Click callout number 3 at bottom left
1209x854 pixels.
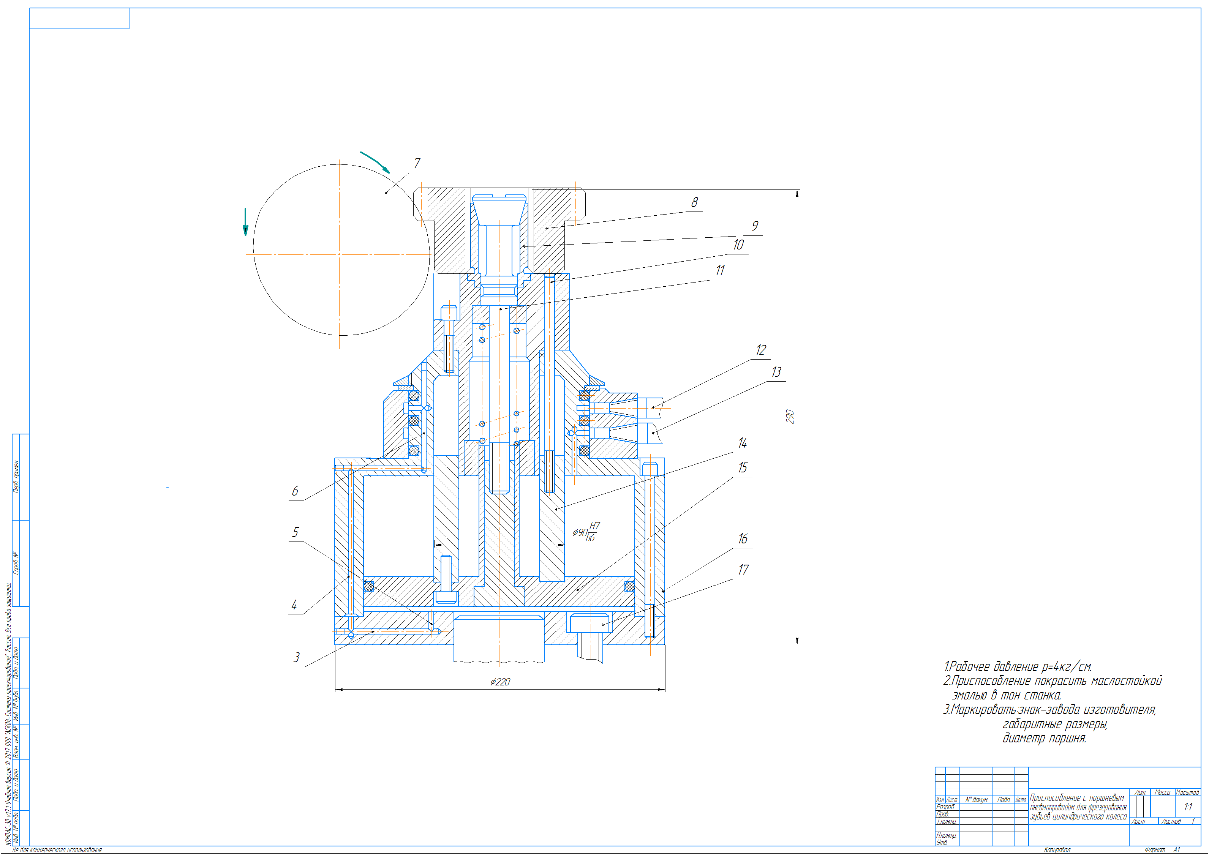[x=297, y=658]
